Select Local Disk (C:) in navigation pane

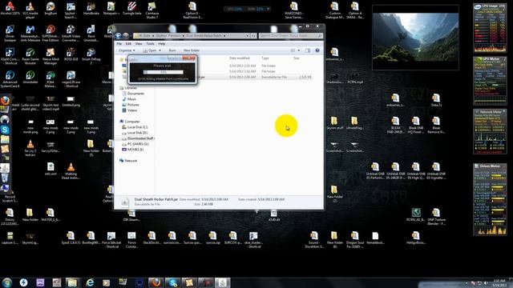(x=137, y=127)
